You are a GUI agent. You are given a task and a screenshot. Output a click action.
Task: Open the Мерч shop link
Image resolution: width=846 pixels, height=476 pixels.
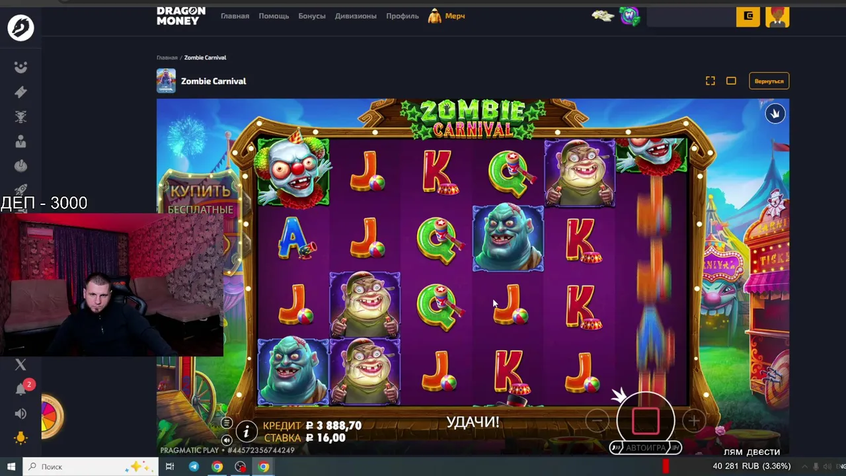(447, 16)
